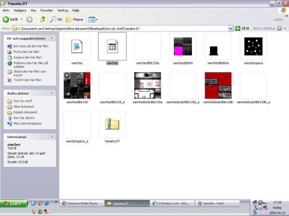Collapse the Fil- och mappaktiviteter panel
The width and height of the screenshot is (289, 216).
click(x=52, y=39)
